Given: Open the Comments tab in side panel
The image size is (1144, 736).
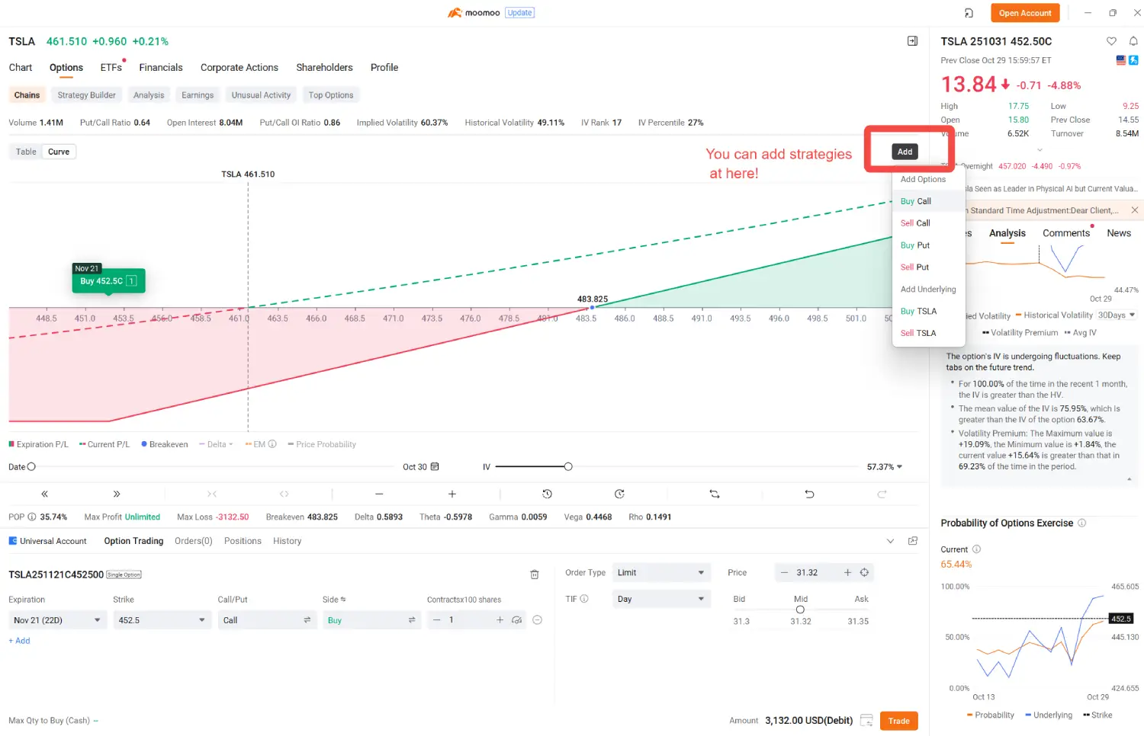Looking at the screenshot, I should tap(1066, 233).
